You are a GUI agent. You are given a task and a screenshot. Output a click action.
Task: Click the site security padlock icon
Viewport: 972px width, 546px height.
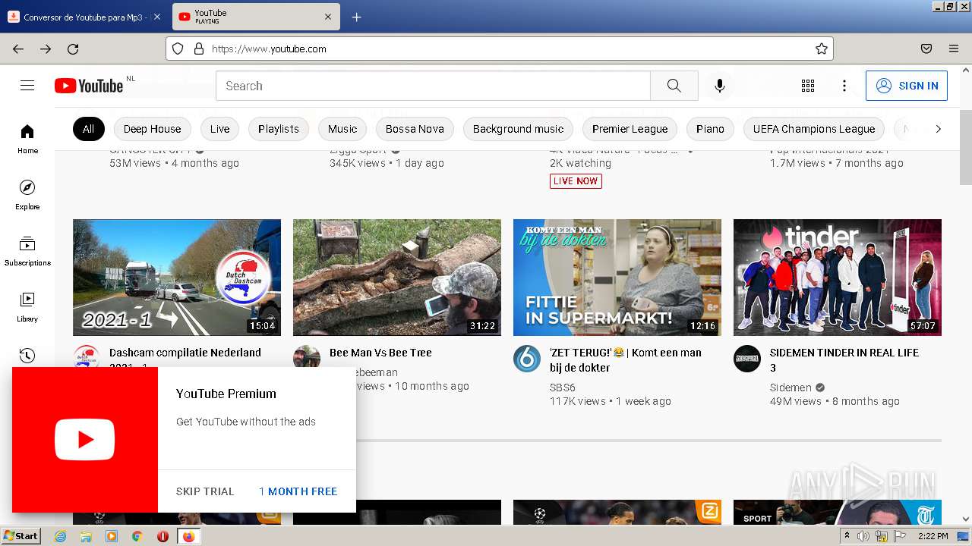[x=199, y=49]
